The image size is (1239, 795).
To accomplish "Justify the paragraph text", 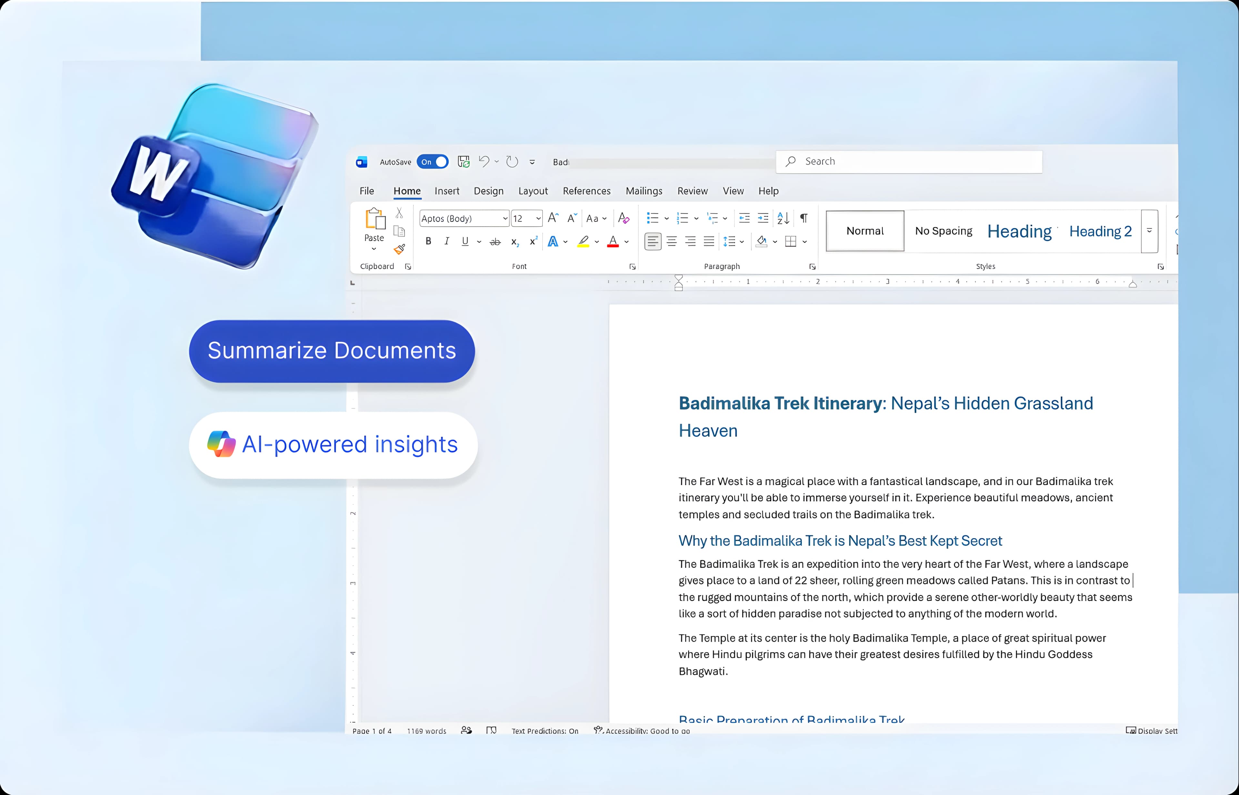I will tap(709, 241).
